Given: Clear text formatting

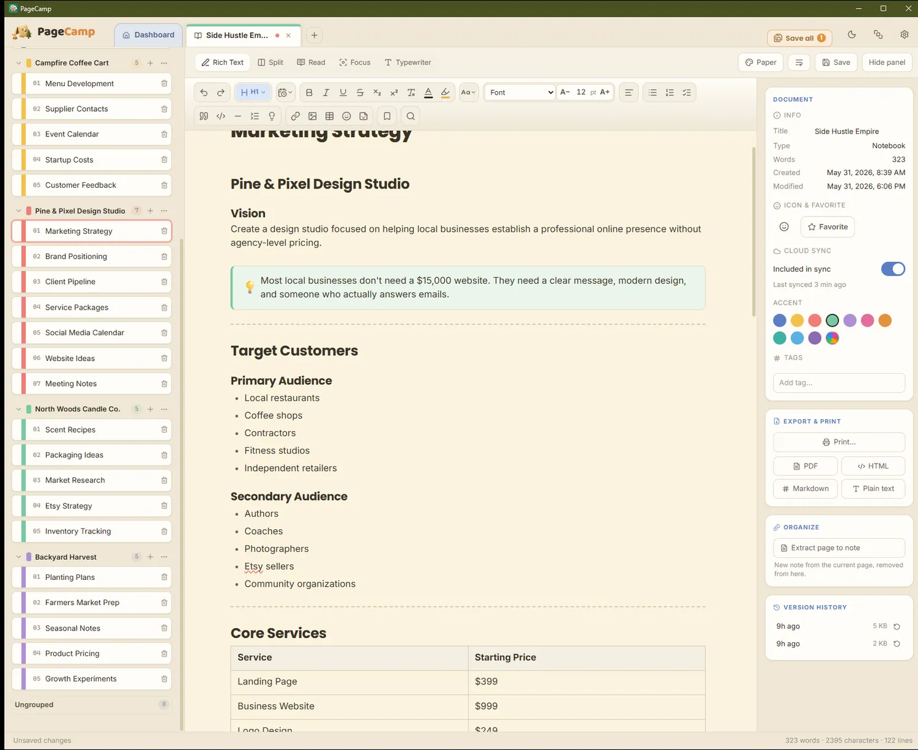Looking at the screenshot, I should tap(411, 92).
